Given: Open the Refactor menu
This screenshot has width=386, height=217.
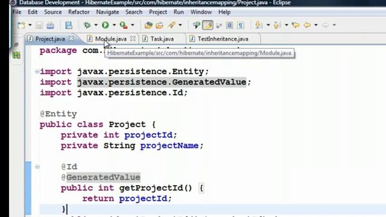Looking at the screenshot, I should tap(79, 12).
